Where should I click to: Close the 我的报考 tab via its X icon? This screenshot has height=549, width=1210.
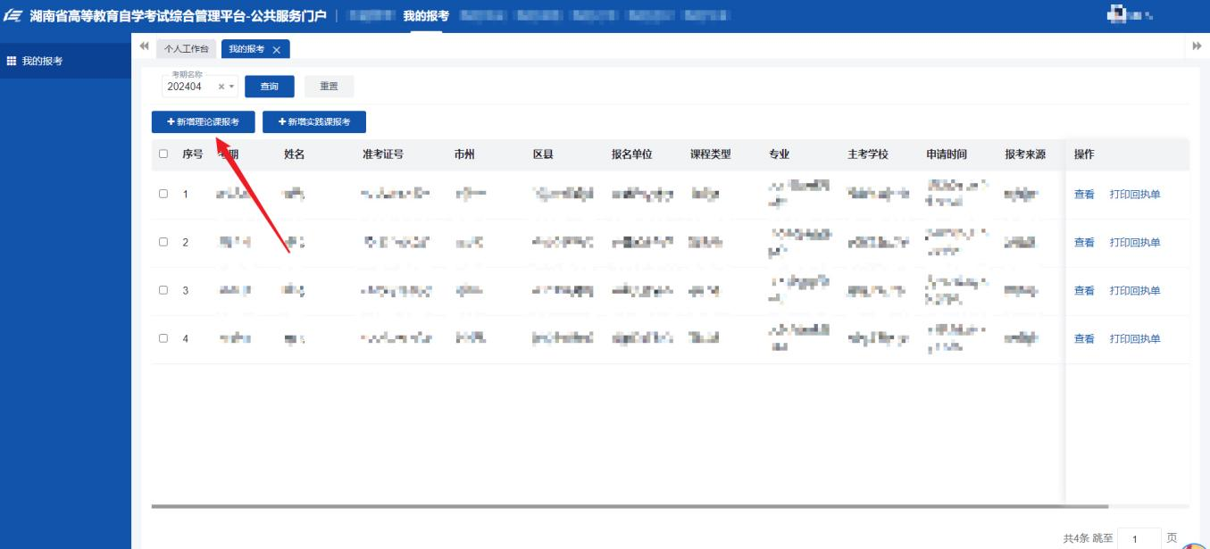tap(276, 49)
